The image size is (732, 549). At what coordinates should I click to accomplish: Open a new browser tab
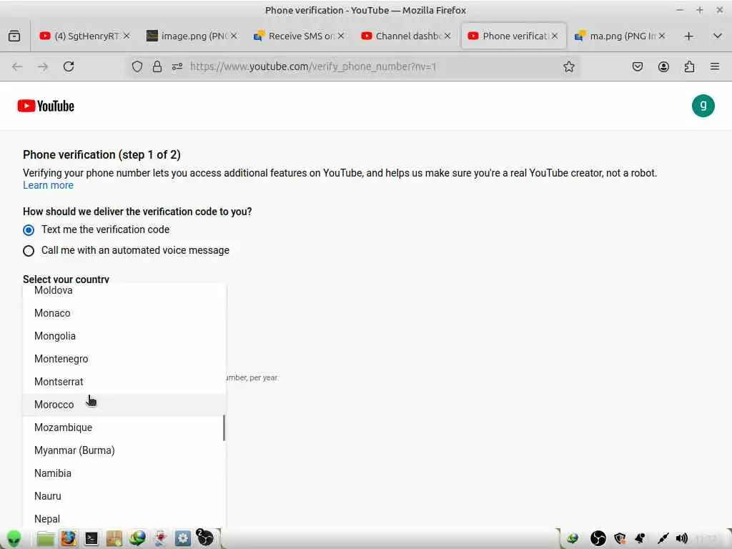(688, 36)
